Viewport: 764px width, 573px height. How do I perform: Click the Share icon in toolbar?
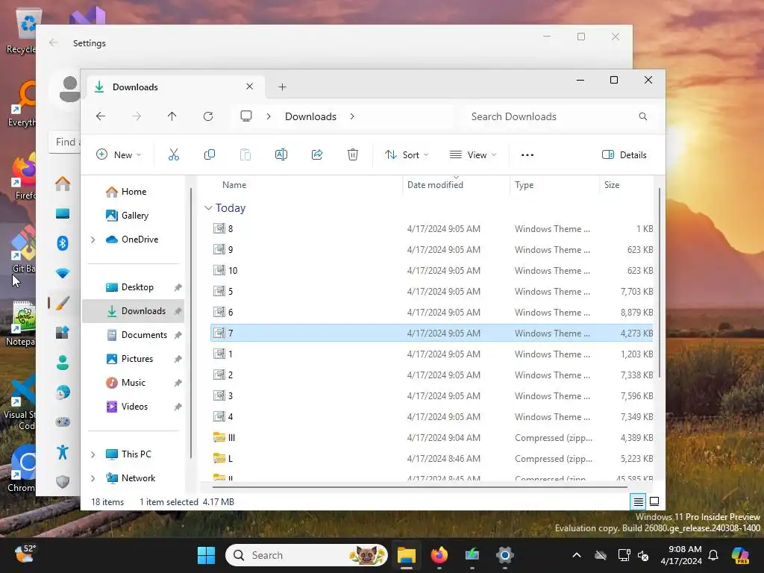click(x=317, y=155)
